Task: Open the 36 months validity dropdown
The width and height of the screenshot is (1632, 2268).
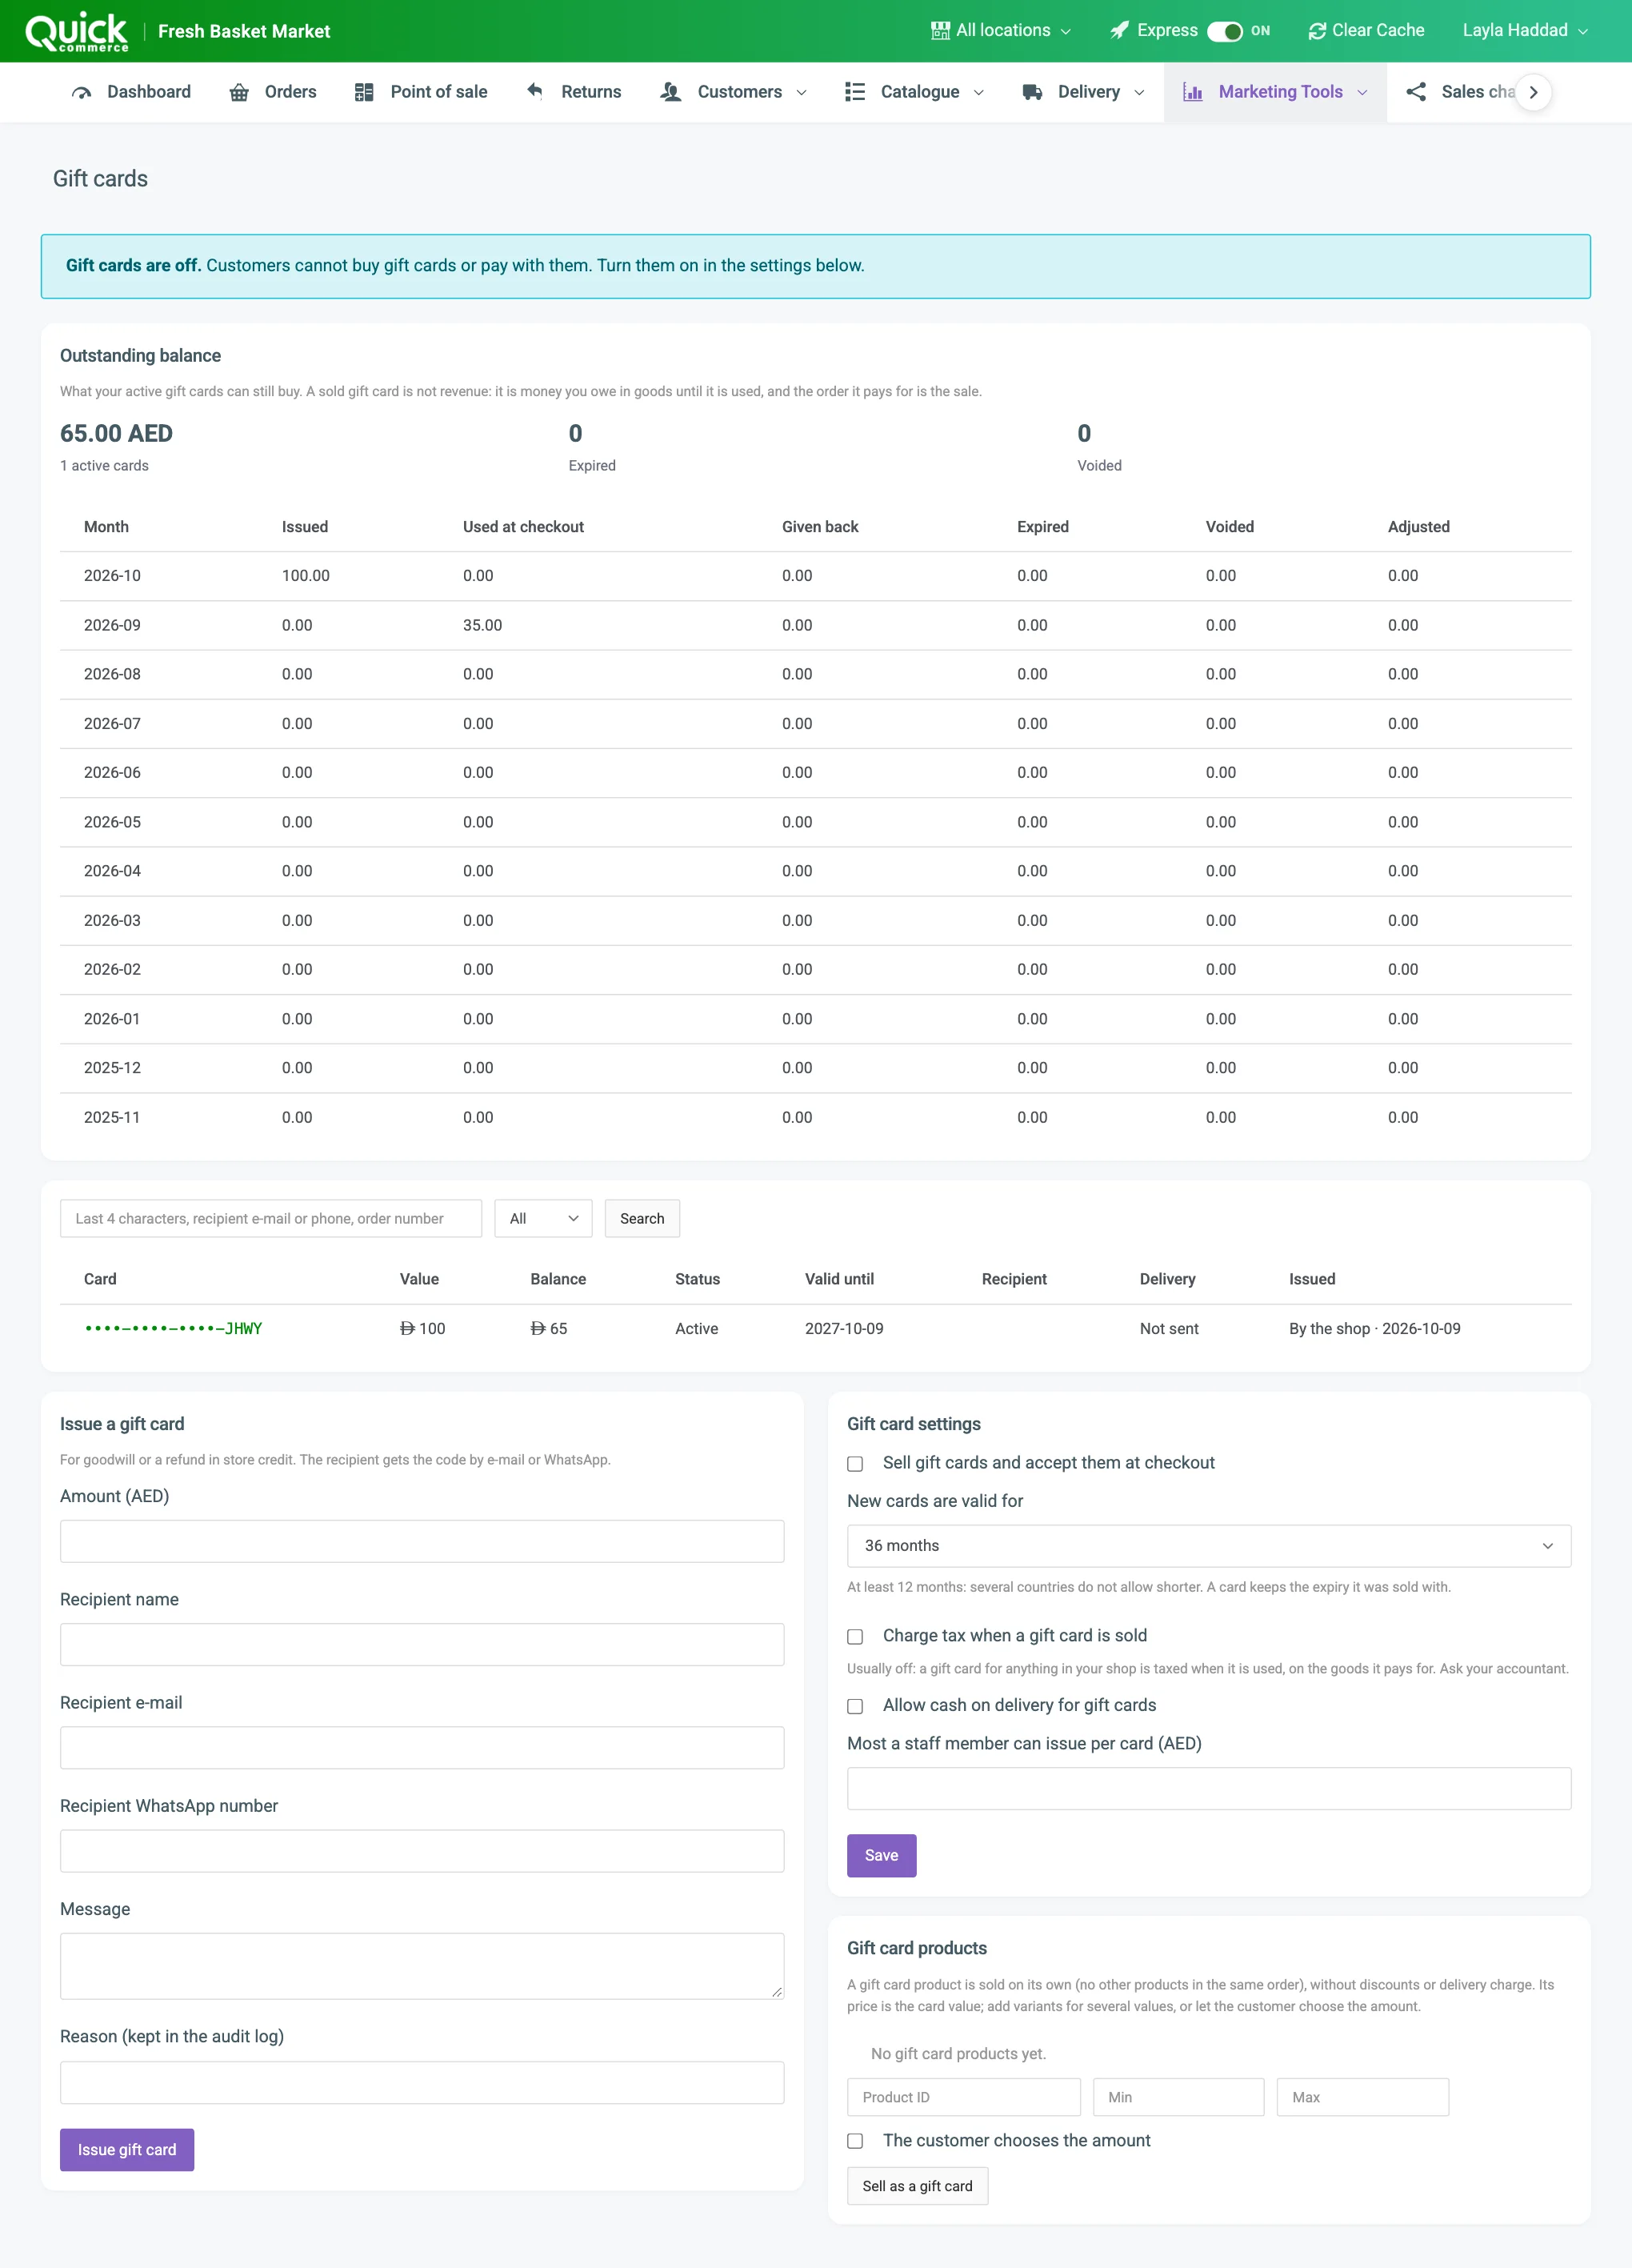Action: click(x=1208, y=1546)
